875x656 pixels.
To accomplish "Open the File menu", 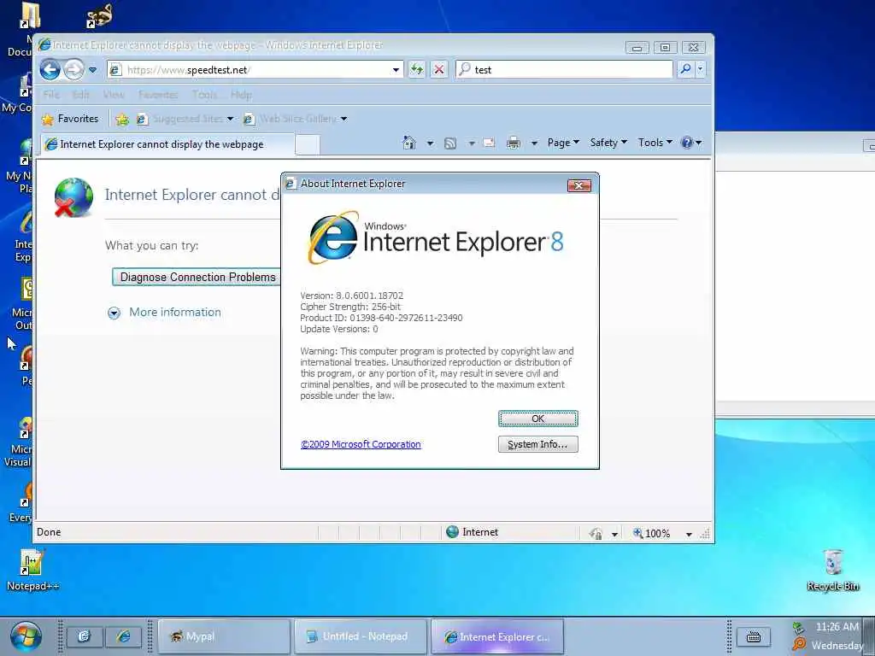I will pos(50,95).
